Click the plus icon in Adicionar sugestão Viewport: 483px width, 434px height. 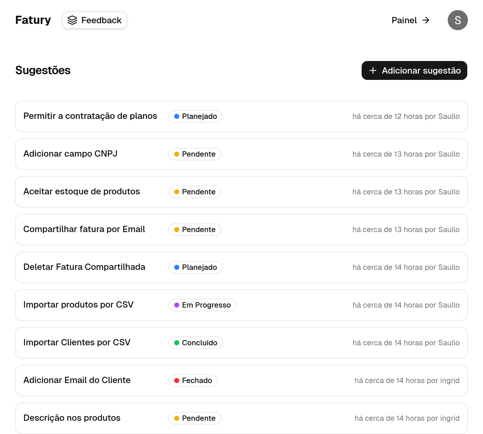[373, 70]
